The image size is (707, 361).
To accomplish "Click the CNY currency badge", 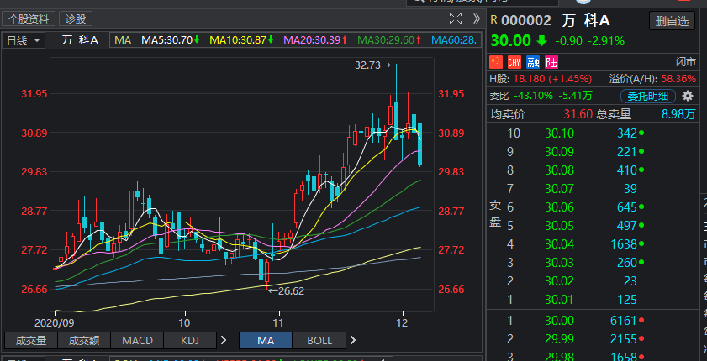I will 514,61.
